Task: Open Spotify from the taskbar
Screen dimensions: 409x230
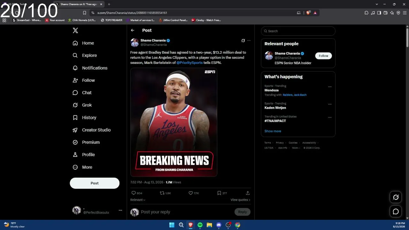Action: [x=200, y=225]
